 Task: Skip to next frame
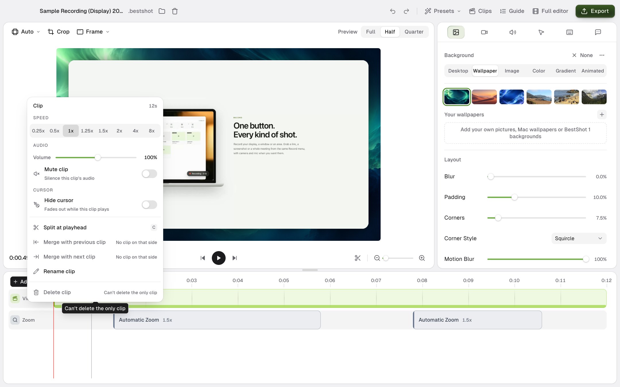click(x=235, y=258)
